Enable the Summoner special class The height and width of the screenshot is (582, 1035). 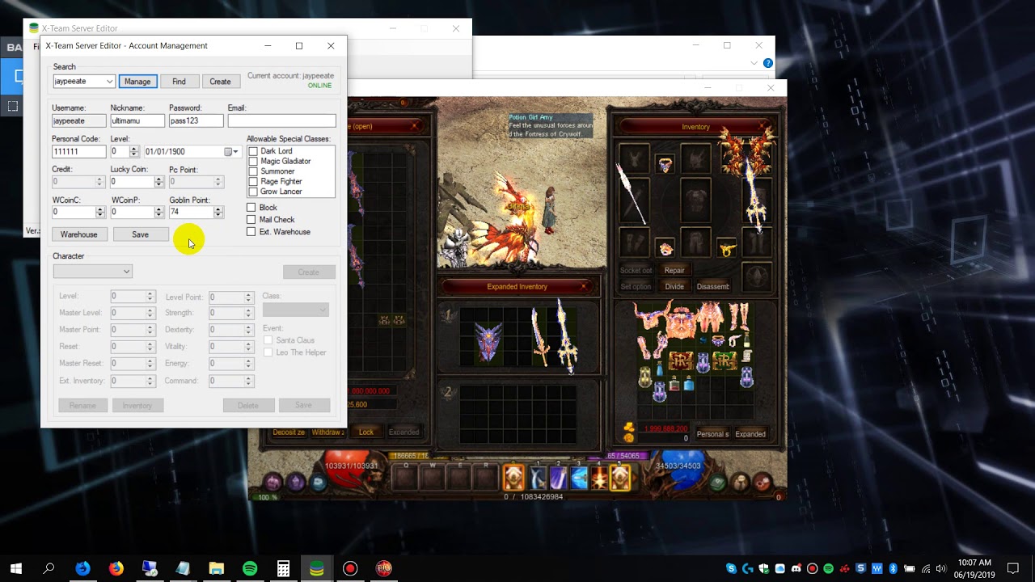pyautogui.click(x=253, y=171)
